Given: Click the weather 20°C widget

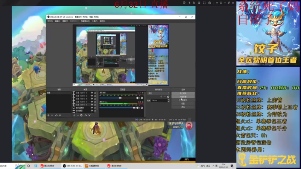Looking at the screenshot, I should [203, 166].
